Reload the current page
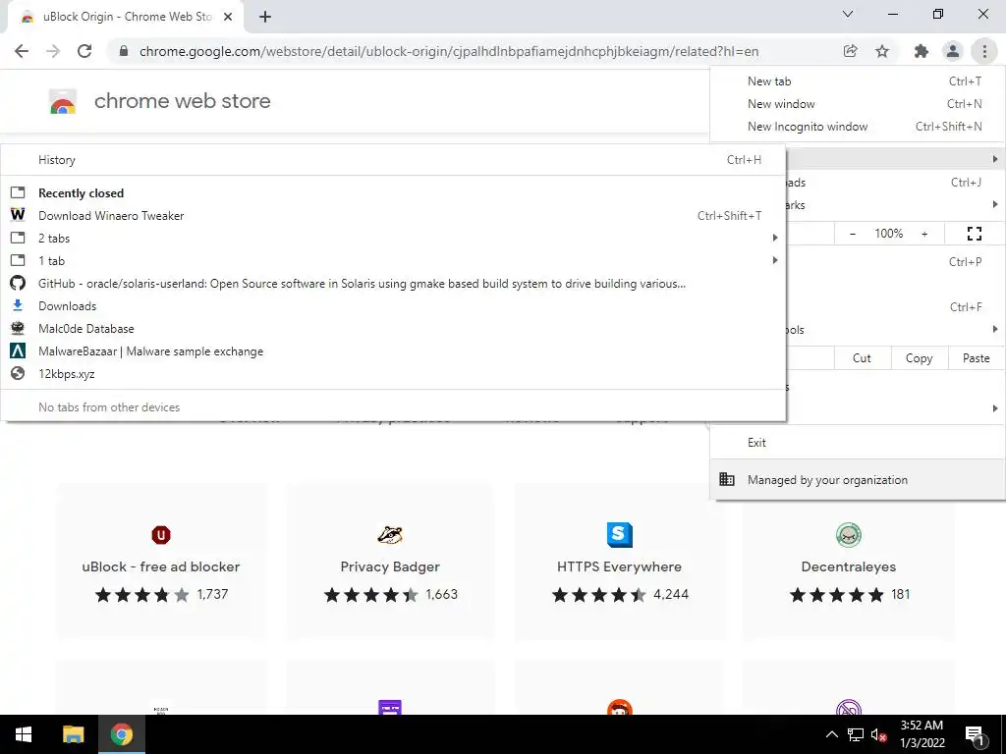Viewport: 1006px width, 754px height. (x=84, y=51)
